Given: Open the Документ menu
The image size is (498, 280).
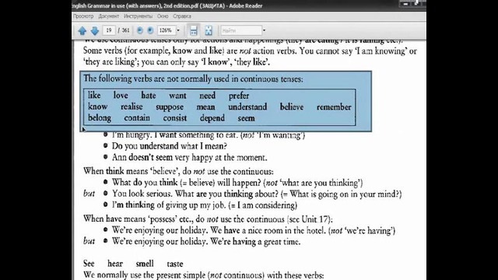Looking at the screenshot, I should [x=108, y=16].
